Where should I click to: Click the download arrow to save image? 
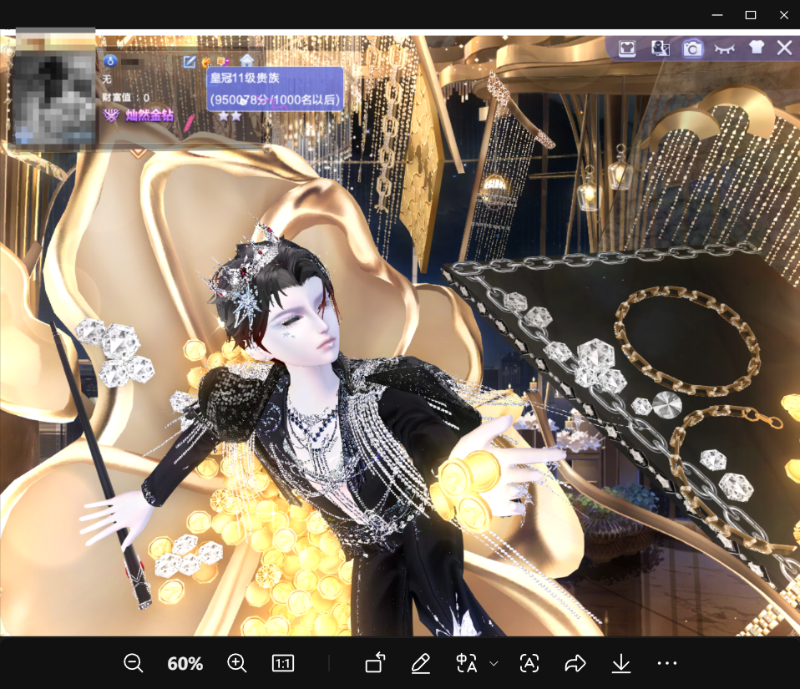(620, 664)
